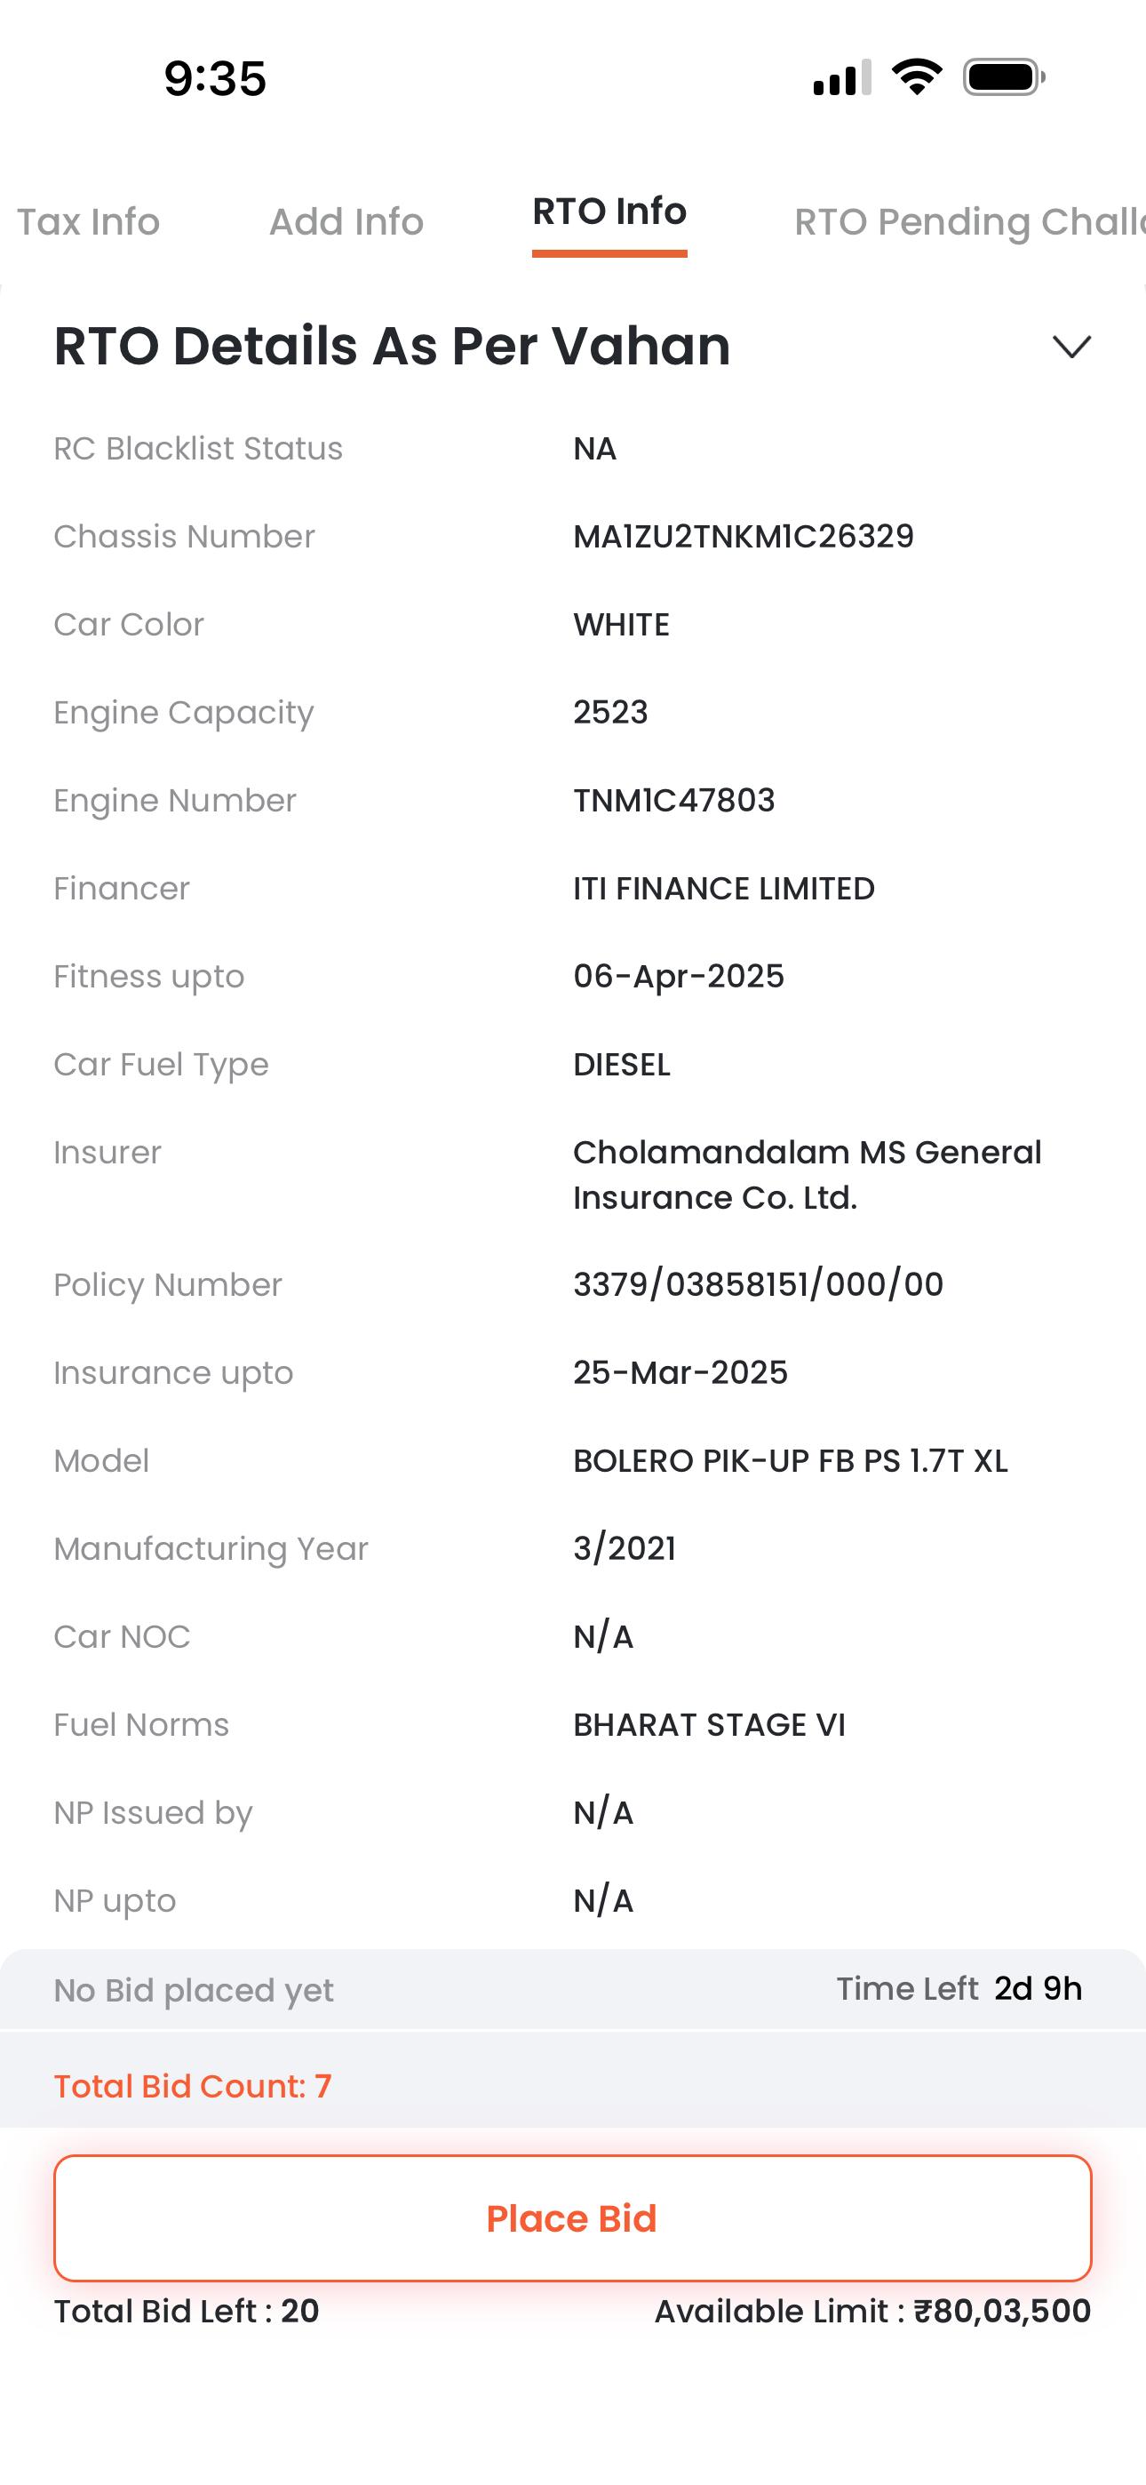Tap the 9:35 clock in status bar
The width and height of the screenshot is (1146, 2485).
214,78
